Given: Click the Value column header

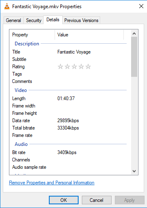Looking at the screenshot, I should (89, 35).
